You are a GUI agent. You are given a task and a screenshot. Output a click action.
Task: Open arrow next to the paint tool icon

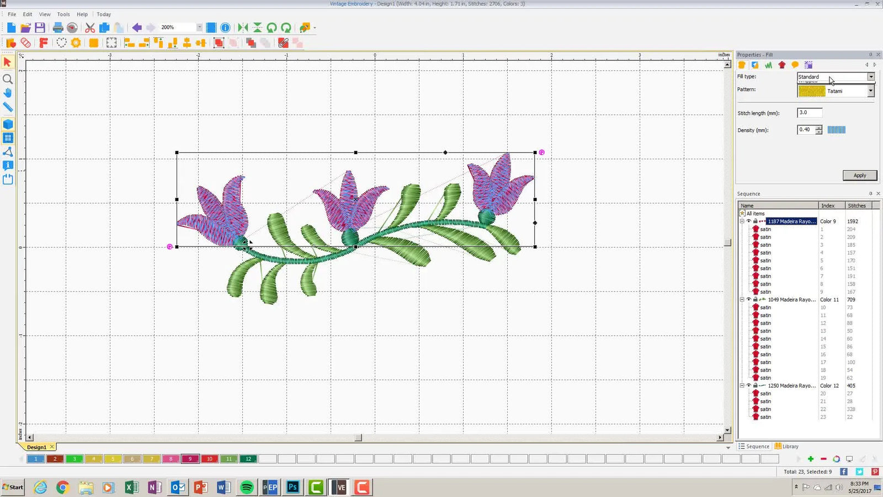point(315,28)
